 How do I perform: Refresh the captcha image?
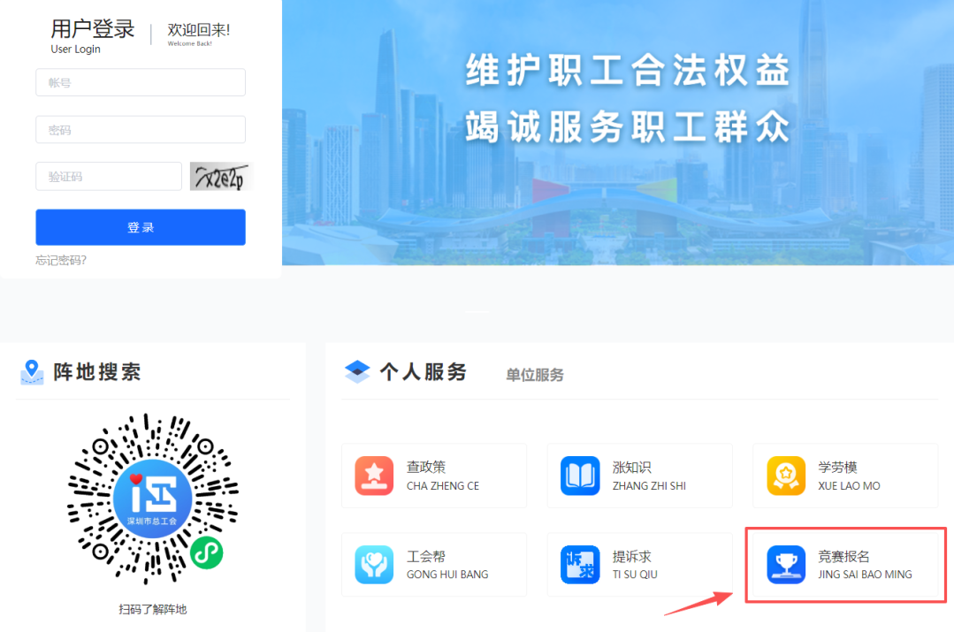click(220, 177)
